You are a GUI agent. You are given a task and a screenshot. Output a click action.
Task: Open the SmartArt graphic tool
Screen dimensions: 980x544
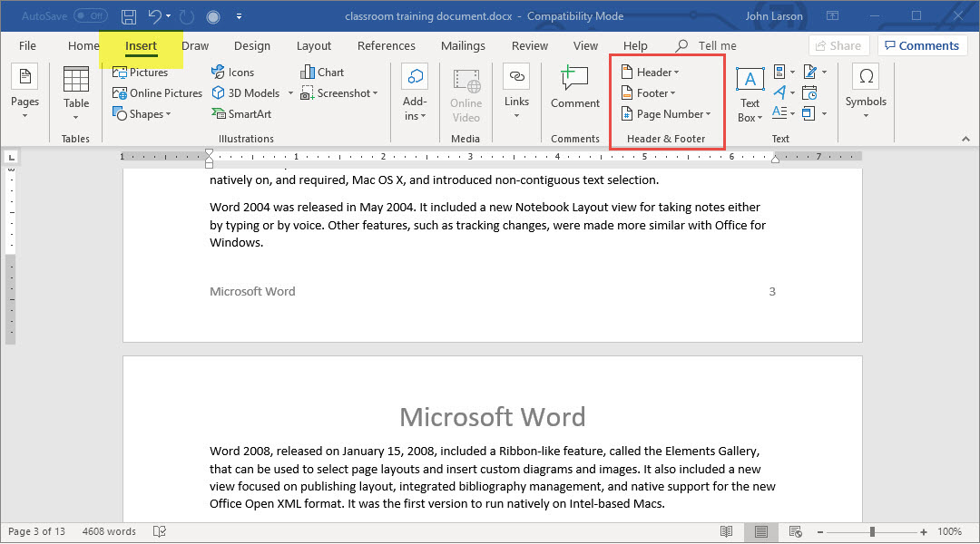(x=241, y=114)
